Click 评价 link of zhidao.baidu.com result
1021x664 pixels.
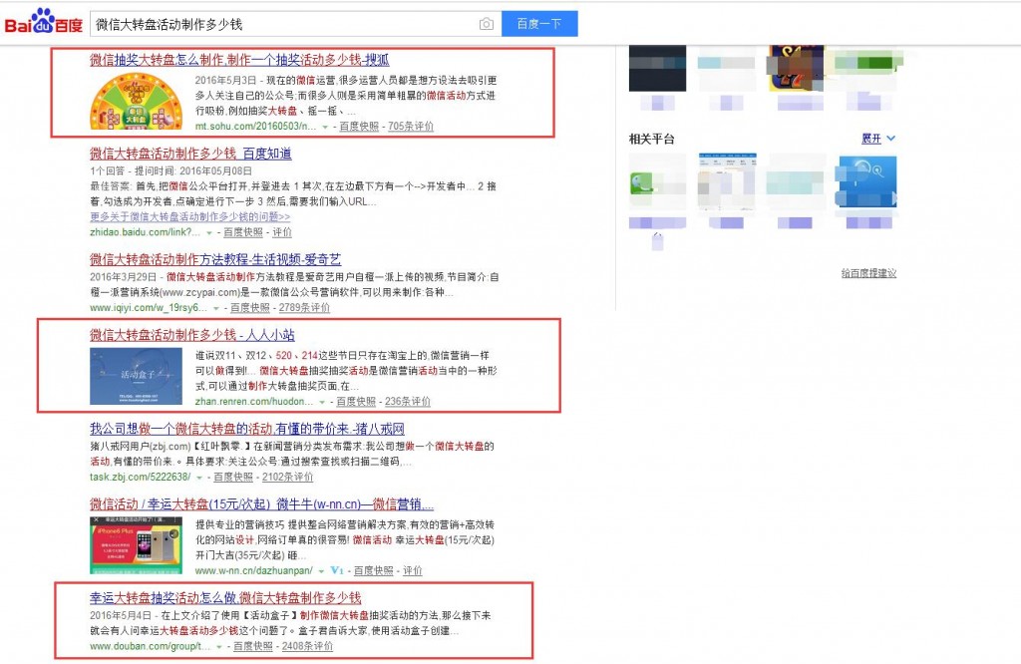point(282,232)
